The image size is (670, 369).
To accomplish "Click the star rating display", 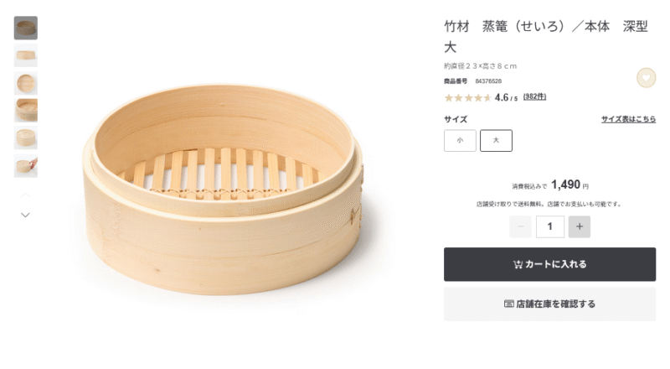I will pos(467,97).
